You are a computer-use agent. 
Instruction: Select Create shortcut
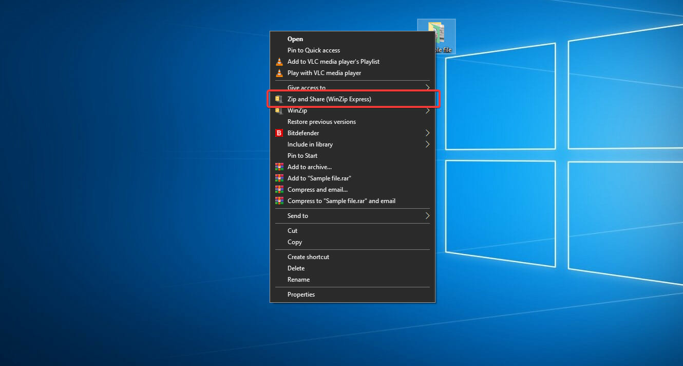click(x=308, y=257)
